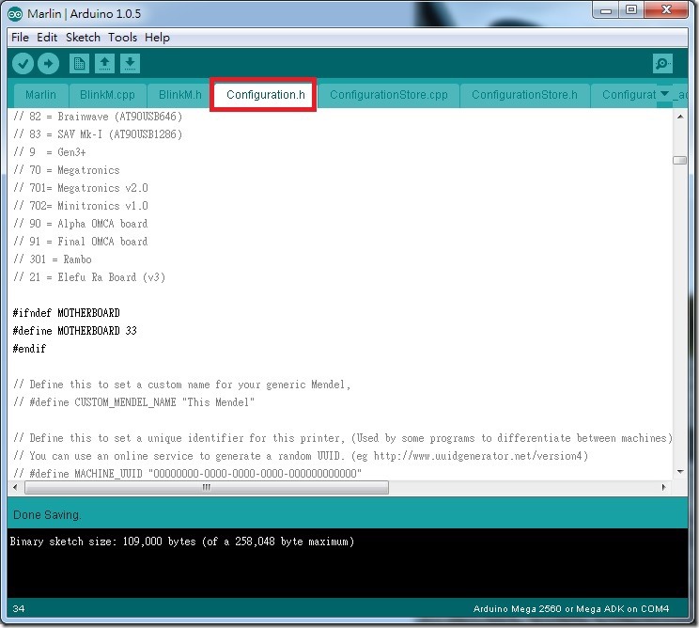Click the horizontal scrollbar thumb

[207, 488]
